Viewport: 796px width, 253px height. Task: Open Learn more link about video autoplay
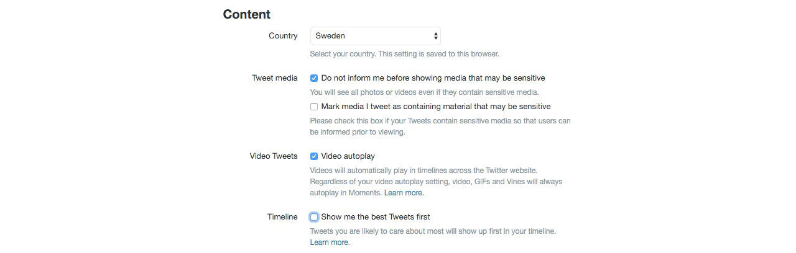403,193
